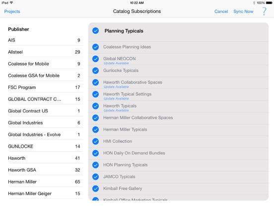Select Global Industries - Evolve publisher
The width and height of the screenshot is (274, 206).
(x=46, y=134)
